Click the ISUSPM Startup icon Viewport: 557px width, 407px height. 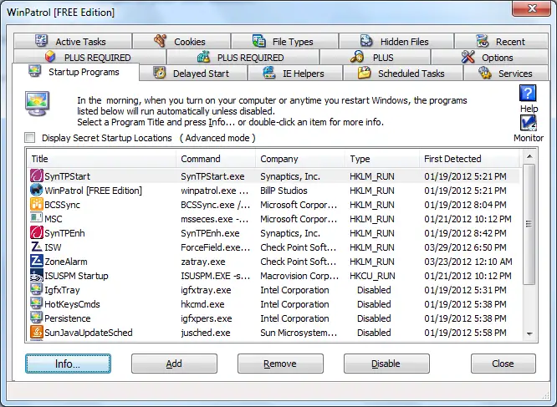[x=37, y=275]
